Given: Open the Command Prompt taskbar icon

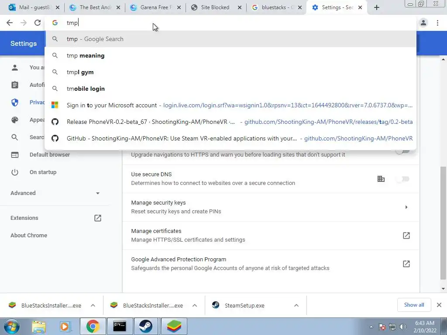Looking at the screenshot, I should pyautogui.click(x=120, y=326).
